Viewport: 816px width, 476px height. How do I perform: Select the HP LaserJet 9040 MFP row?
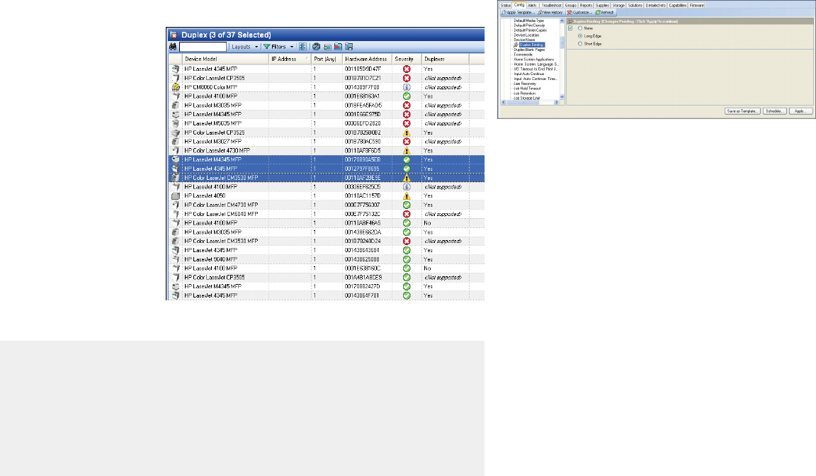coord(327,259)
